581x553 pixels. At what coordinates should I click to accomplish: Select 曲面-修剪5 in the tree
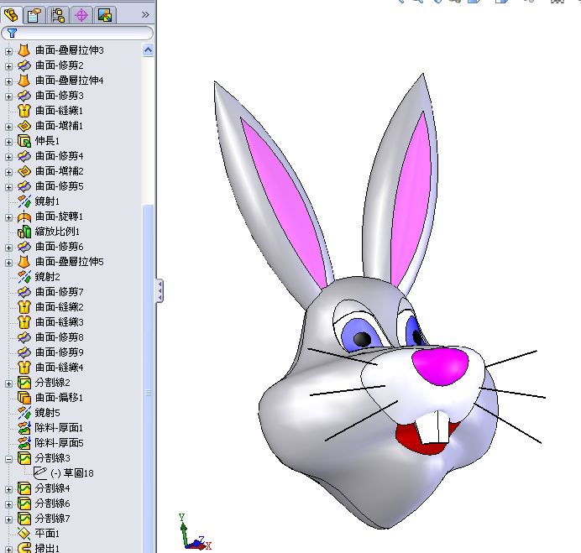(x=60, y=186)
